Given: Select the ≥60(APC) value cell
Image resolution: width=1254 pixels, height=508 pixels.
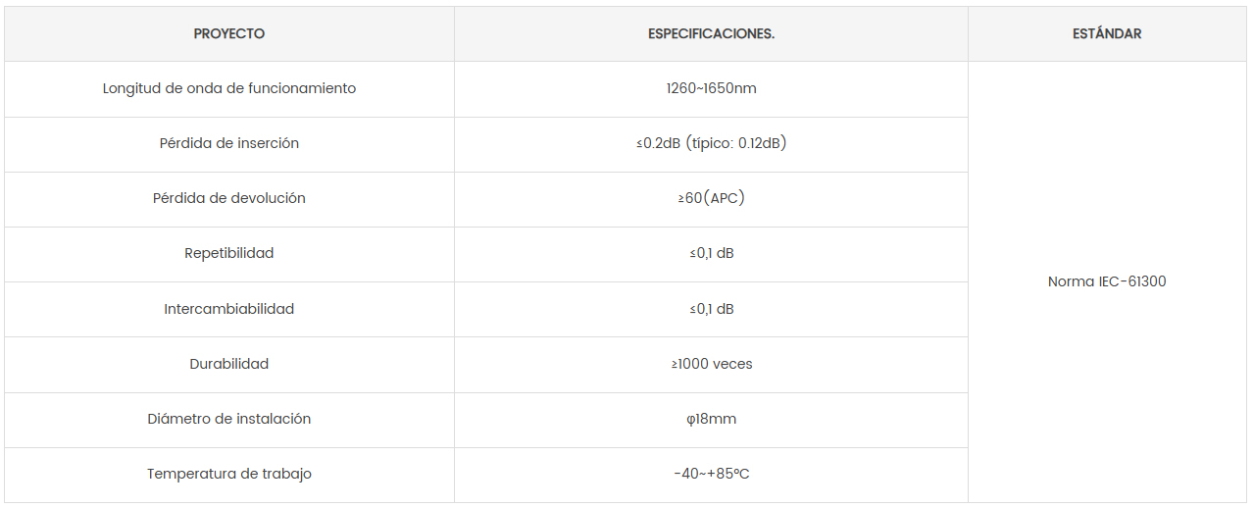Looking at the screenshot, I should coord(711,199).
